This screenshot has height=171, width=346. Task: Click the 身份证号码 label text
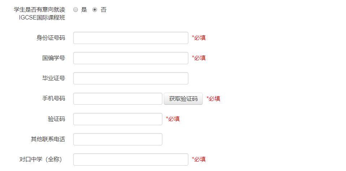pos(51,38)
